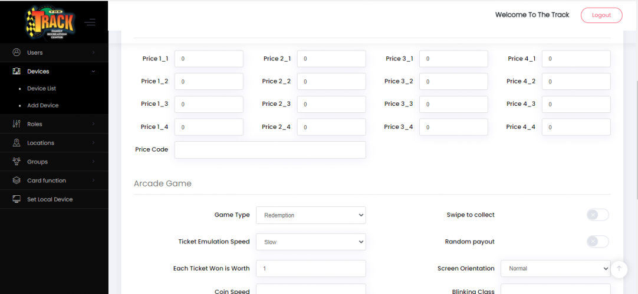Open the Roles menu item

pyautogui.click(x=54, y=123)
